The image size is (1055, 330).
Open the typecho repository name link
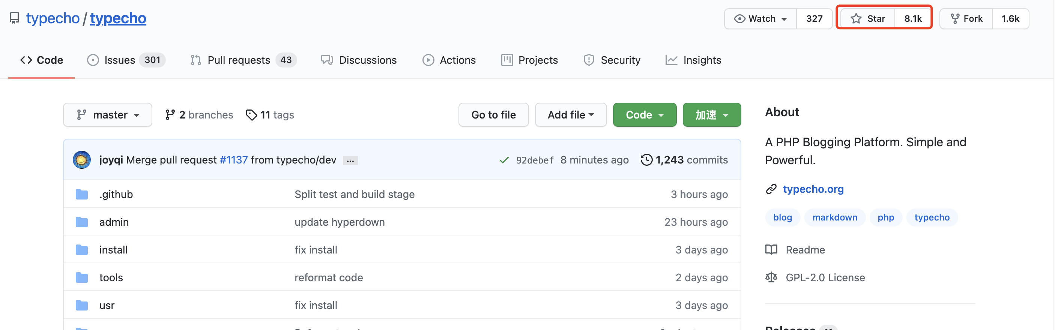tap(118, 18)
